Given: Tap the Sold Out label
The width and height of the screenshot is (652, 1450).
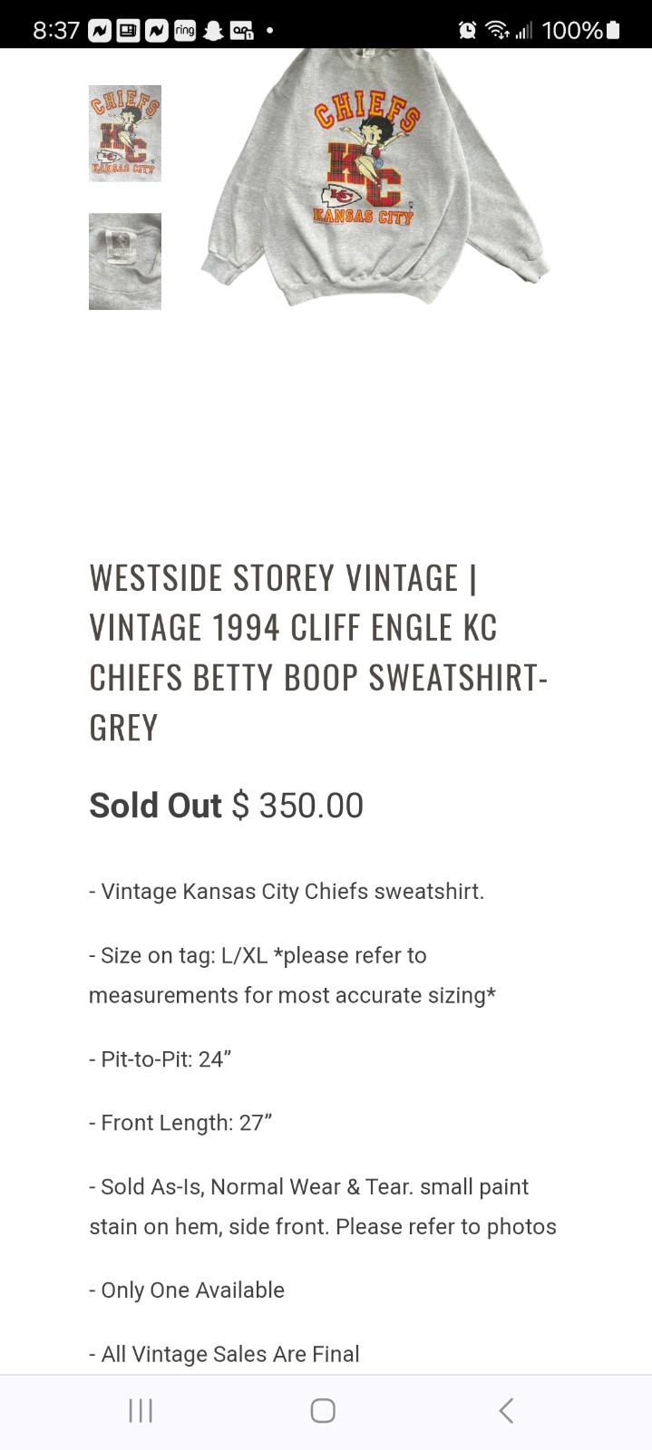Looking at the screenshot, I should pyautogui.click(x=155, y=806).
